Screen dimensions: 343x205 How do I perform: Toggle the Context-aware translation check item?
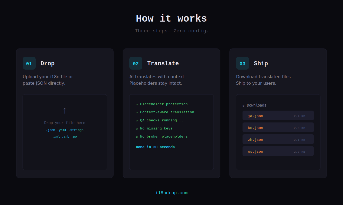(x=167, y=112)
